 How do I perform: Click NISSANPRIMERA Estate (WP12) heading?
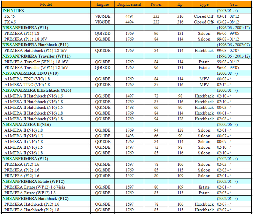coord(33,182)
